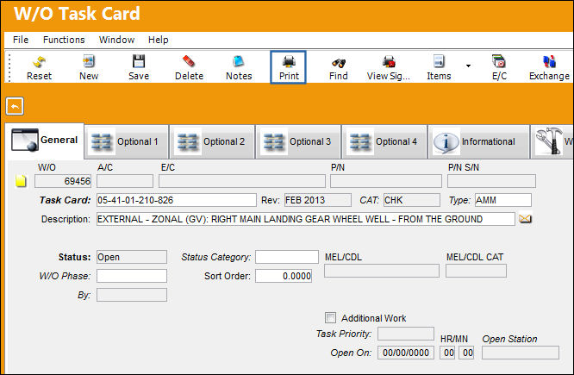Click the W/O Phase input field
Screen dimensions: 574x375
(132, 276)
